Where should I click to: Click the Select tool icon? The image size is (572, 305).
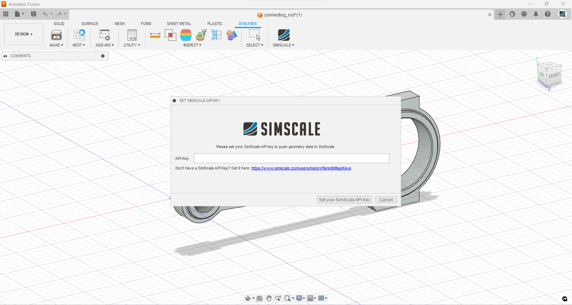click(x=255, y=35)
